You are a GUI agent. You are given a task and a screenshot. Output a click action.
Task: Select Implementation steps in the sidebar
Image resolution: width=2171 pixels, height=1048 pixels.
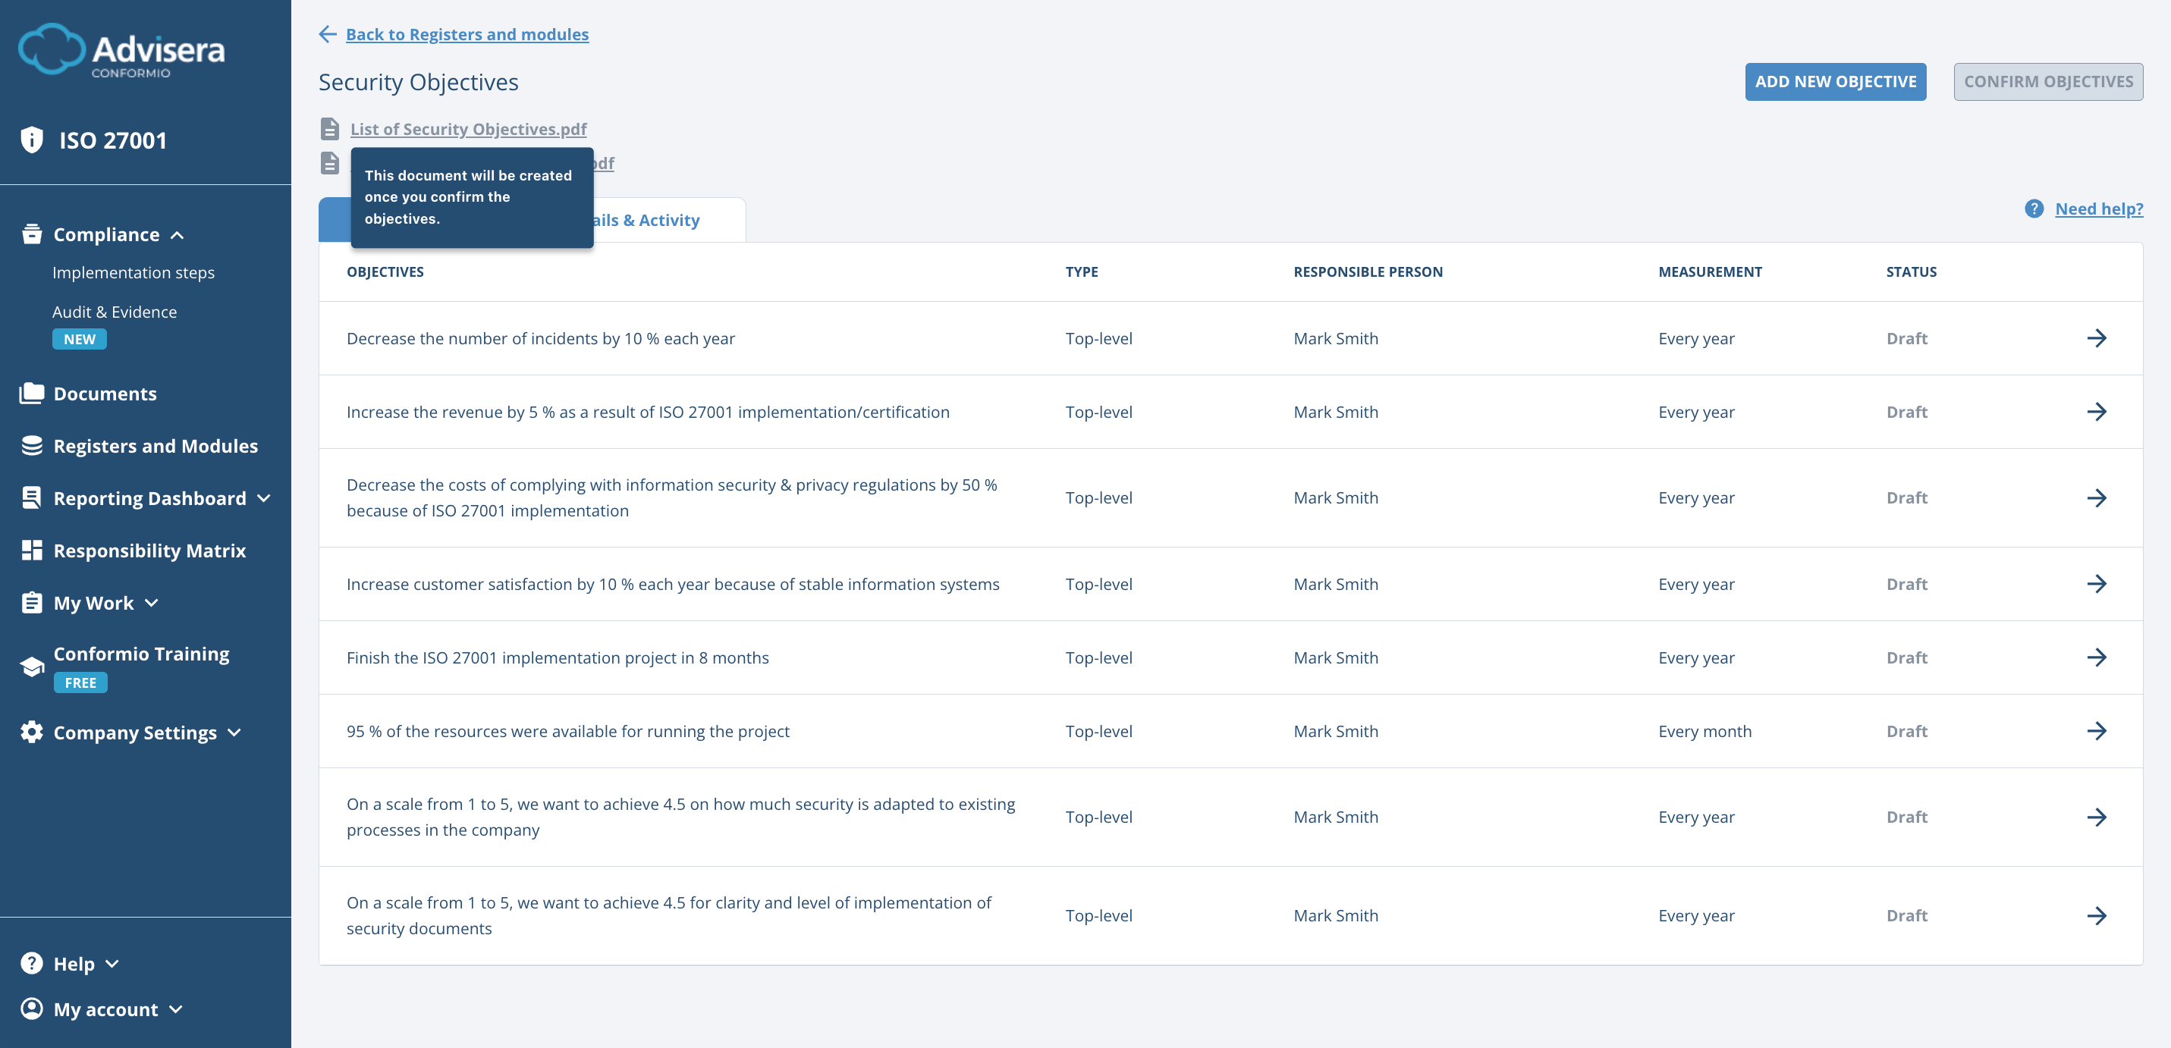pyautogui.click(x=134, y=272)
